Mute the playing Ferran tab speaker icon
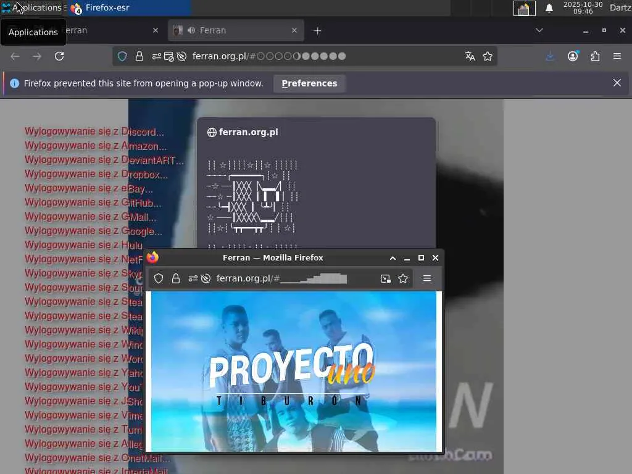632x474 pixels. 191,30
